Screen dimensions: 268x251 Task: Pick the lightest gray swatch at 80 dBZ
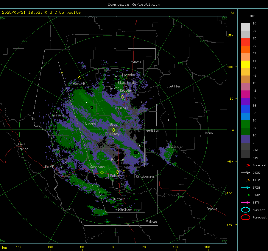(245, 27)
